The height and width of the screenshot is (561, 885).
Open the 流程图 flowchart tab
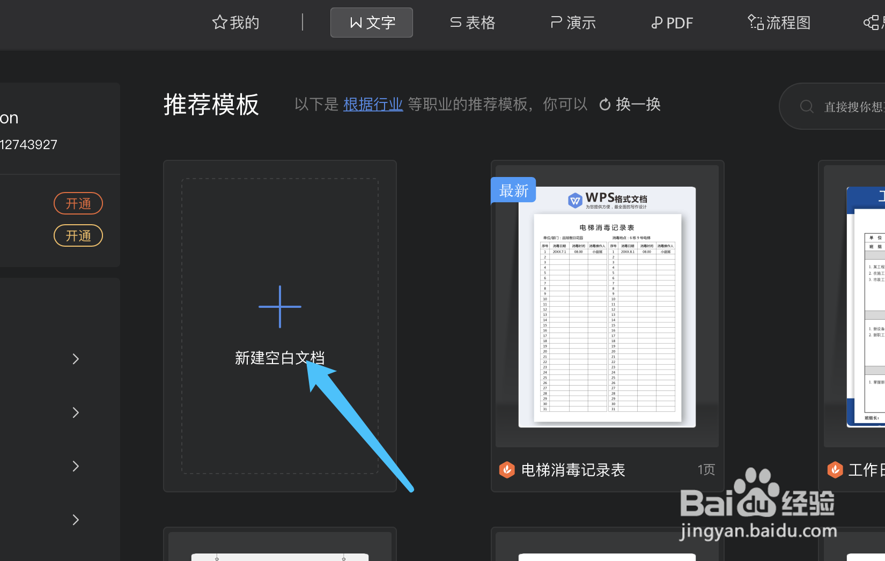779,23
